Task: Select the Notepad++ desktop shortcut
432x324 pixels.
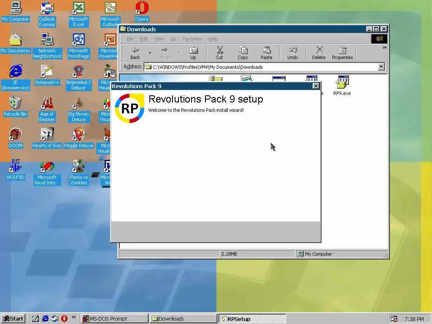Action: pos(47,75)
